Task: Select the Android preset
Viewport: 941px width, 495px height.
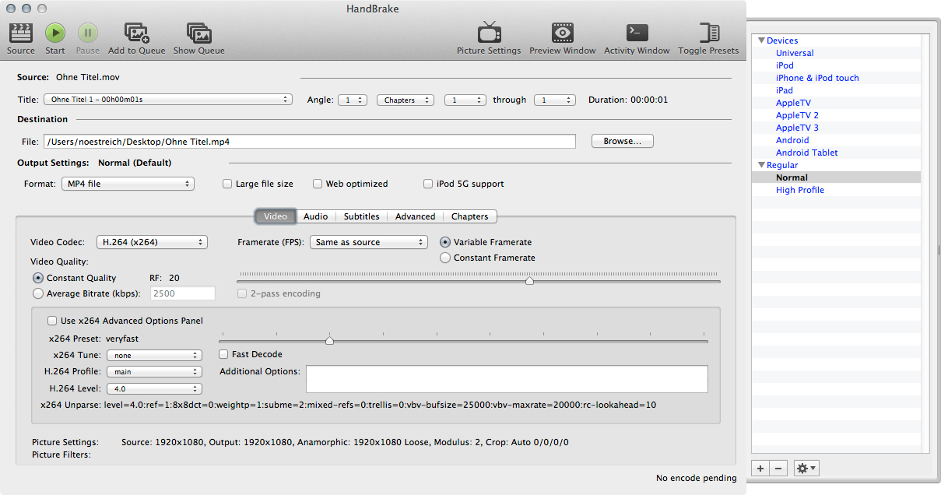Action: tap(792, 140)
